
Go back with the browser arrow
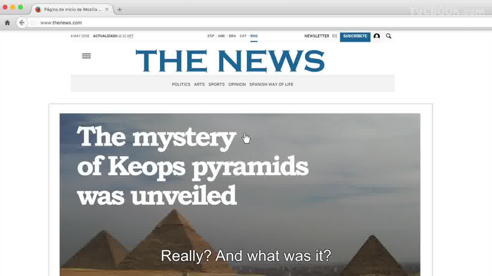[22, 23]
